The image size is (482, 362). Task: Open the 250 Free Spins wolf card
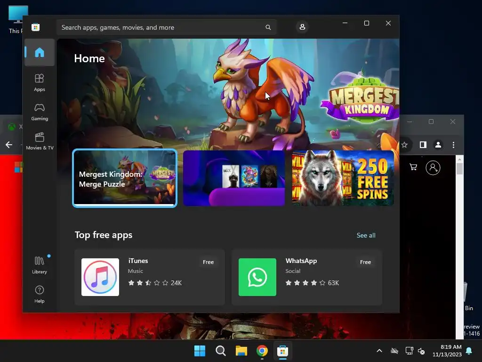[x=343, y=178]
